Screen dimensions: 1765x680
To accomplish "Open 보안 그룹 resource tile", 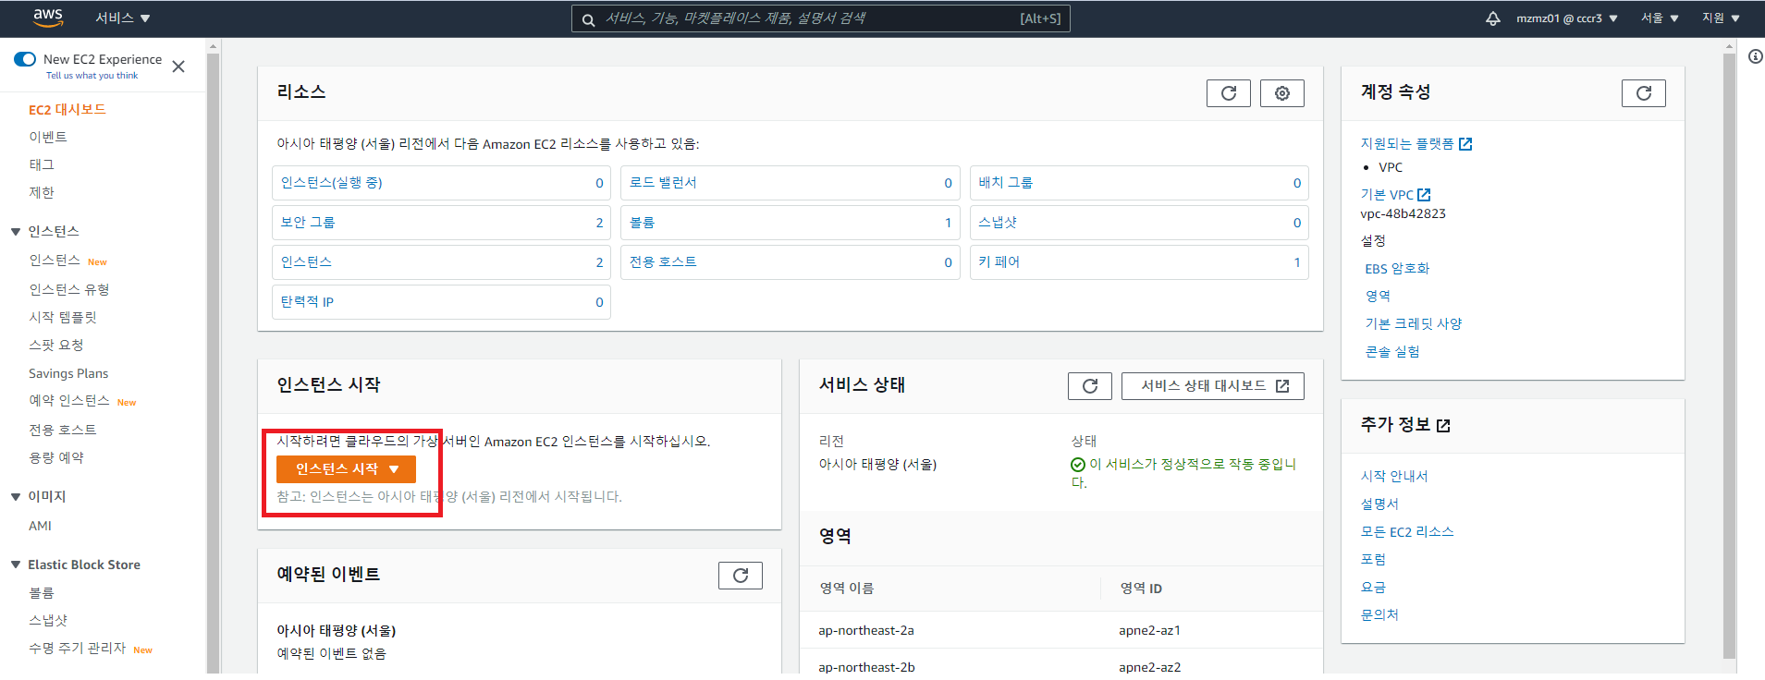I will (x=441, y=223).
